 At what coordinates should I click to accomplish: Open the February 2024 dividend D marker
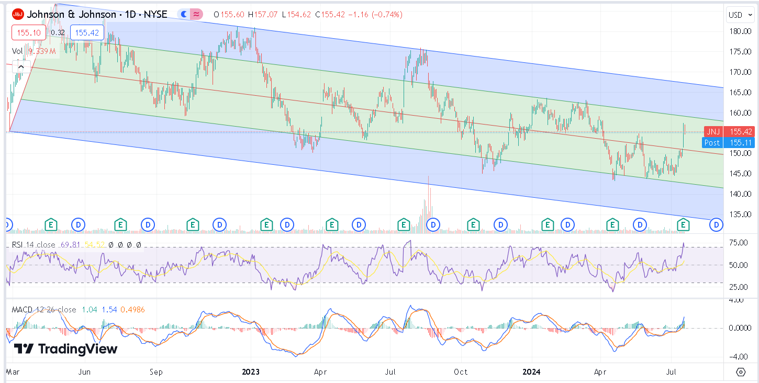point(567,225)
